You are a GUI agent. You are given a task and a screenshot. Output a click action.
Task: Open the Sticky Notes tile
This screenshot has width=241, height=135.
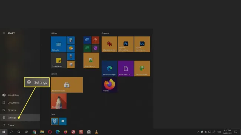pos(59,60)
